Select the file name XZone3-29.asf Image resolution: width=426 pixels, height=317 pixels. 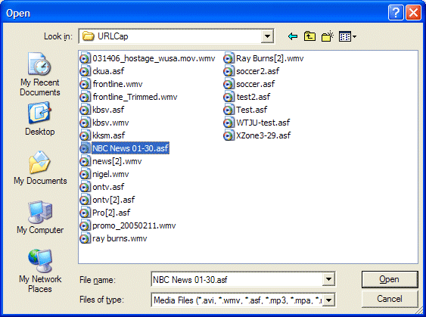coord(263,135)
